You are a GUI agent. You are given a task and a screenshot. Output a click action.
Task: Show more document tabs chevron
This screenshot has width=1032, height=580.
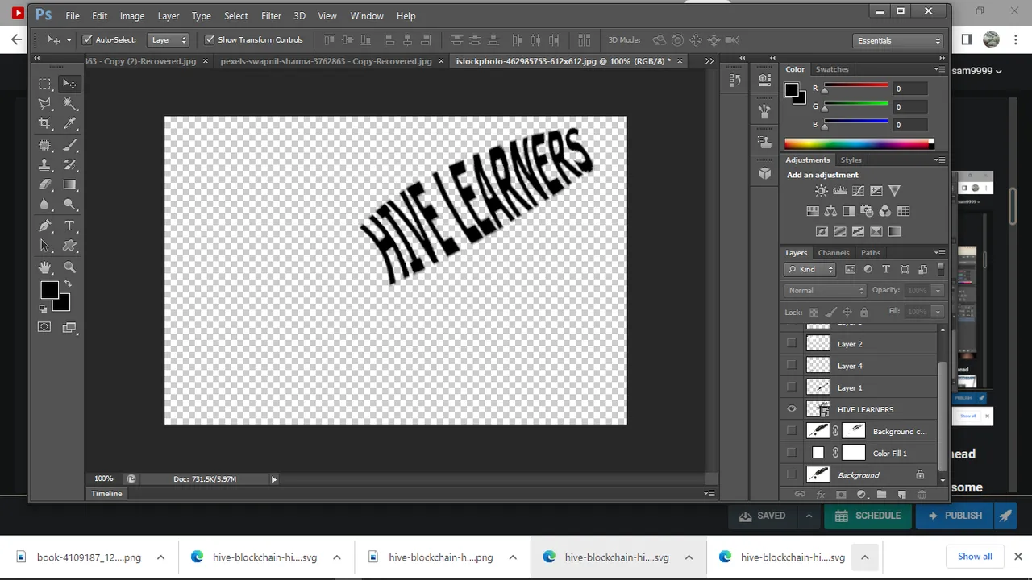pyautogui.click(x=709, y=61)
